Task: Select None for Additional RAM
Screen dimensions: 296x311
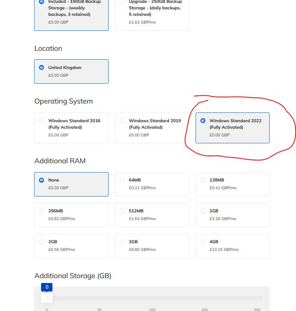Action: click(71, 184)
